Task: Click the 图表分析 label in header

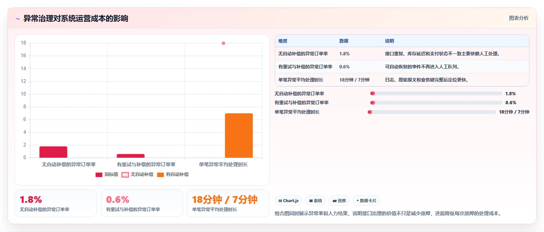Action: click(x=519, y=18)
